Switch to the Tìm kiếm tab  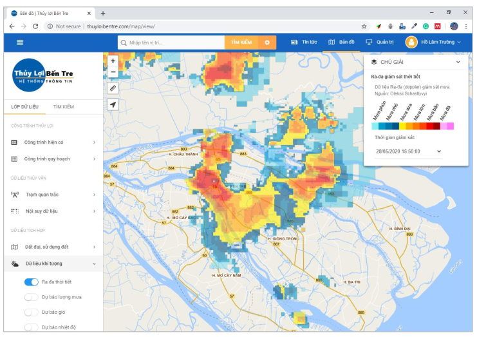(63, 106)
